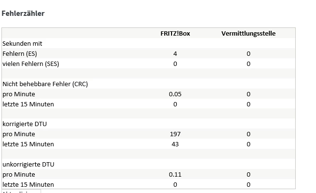Click the Fehlerzähler heading
Screen dimensions: 316x193
pyautogui.click(x=23, y=13)
